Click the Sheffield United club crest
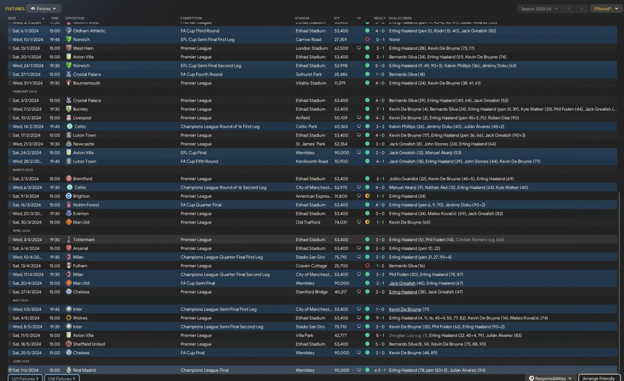 (68, 344)
